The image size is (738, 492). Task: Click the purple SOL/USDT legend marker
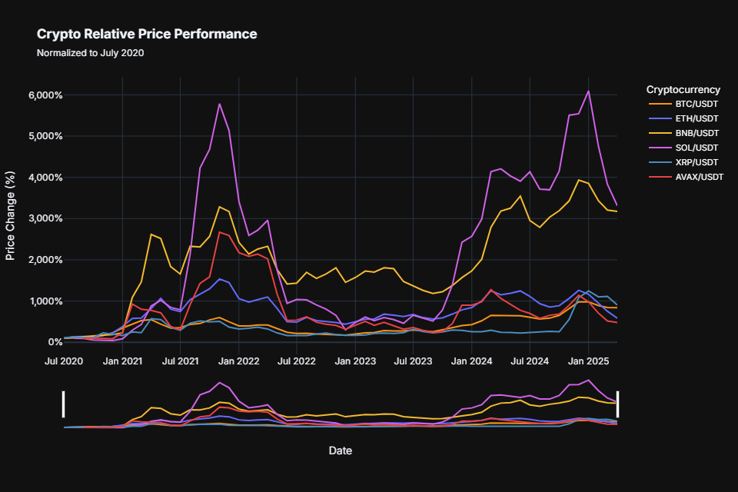tap(661, 148)
